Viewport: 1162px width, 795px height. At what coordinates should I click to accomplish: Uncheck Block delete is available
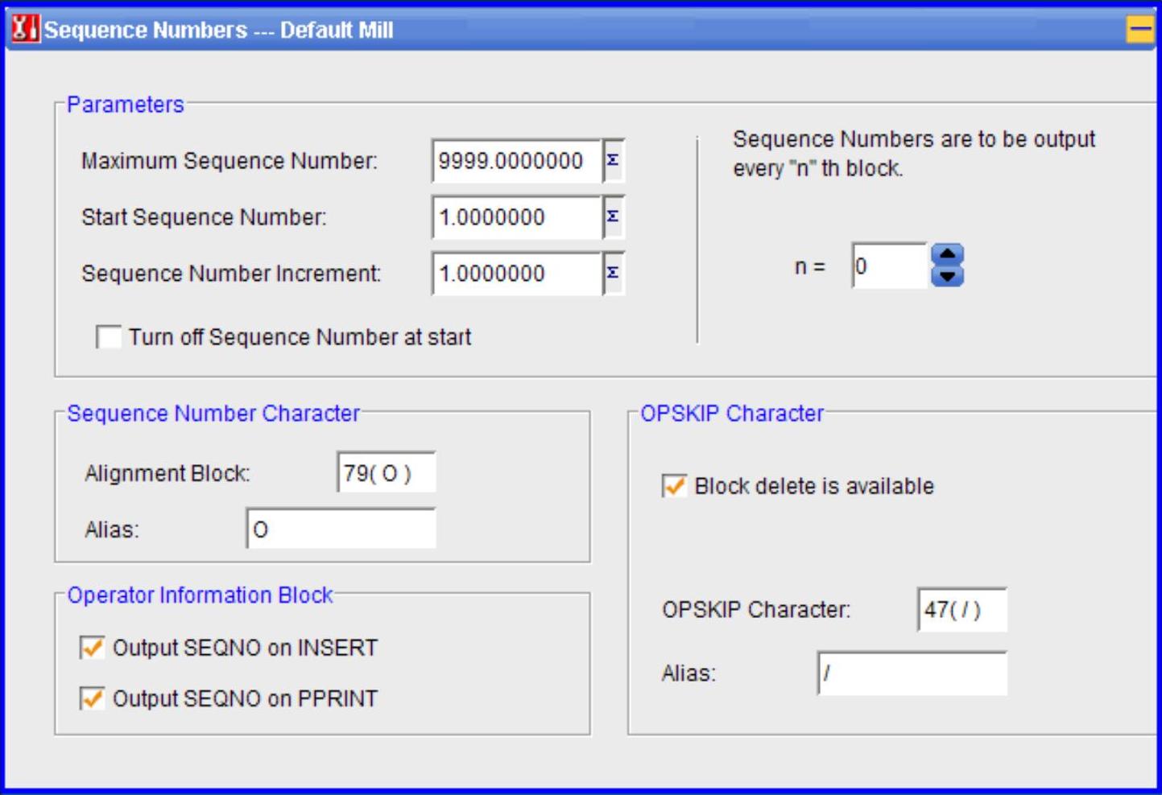coord(674,486)
